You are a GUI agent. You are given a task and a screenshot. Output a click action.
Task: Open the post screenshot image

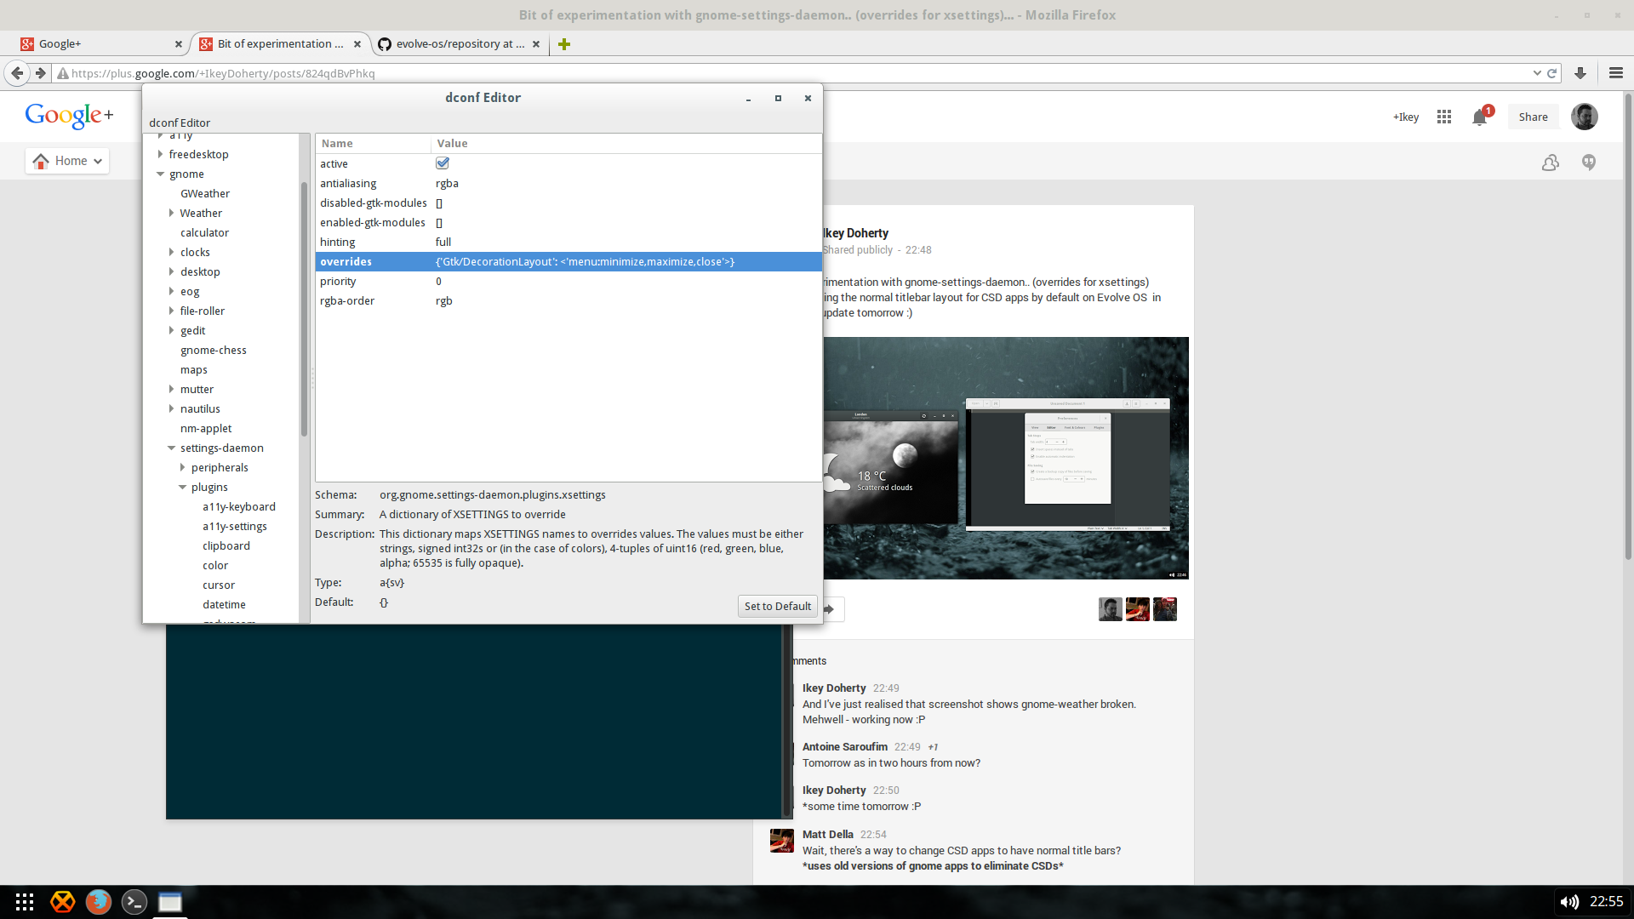click(1006, 459)
